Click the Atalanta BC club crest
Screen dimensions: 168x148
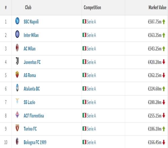click(x=17, y=87)
